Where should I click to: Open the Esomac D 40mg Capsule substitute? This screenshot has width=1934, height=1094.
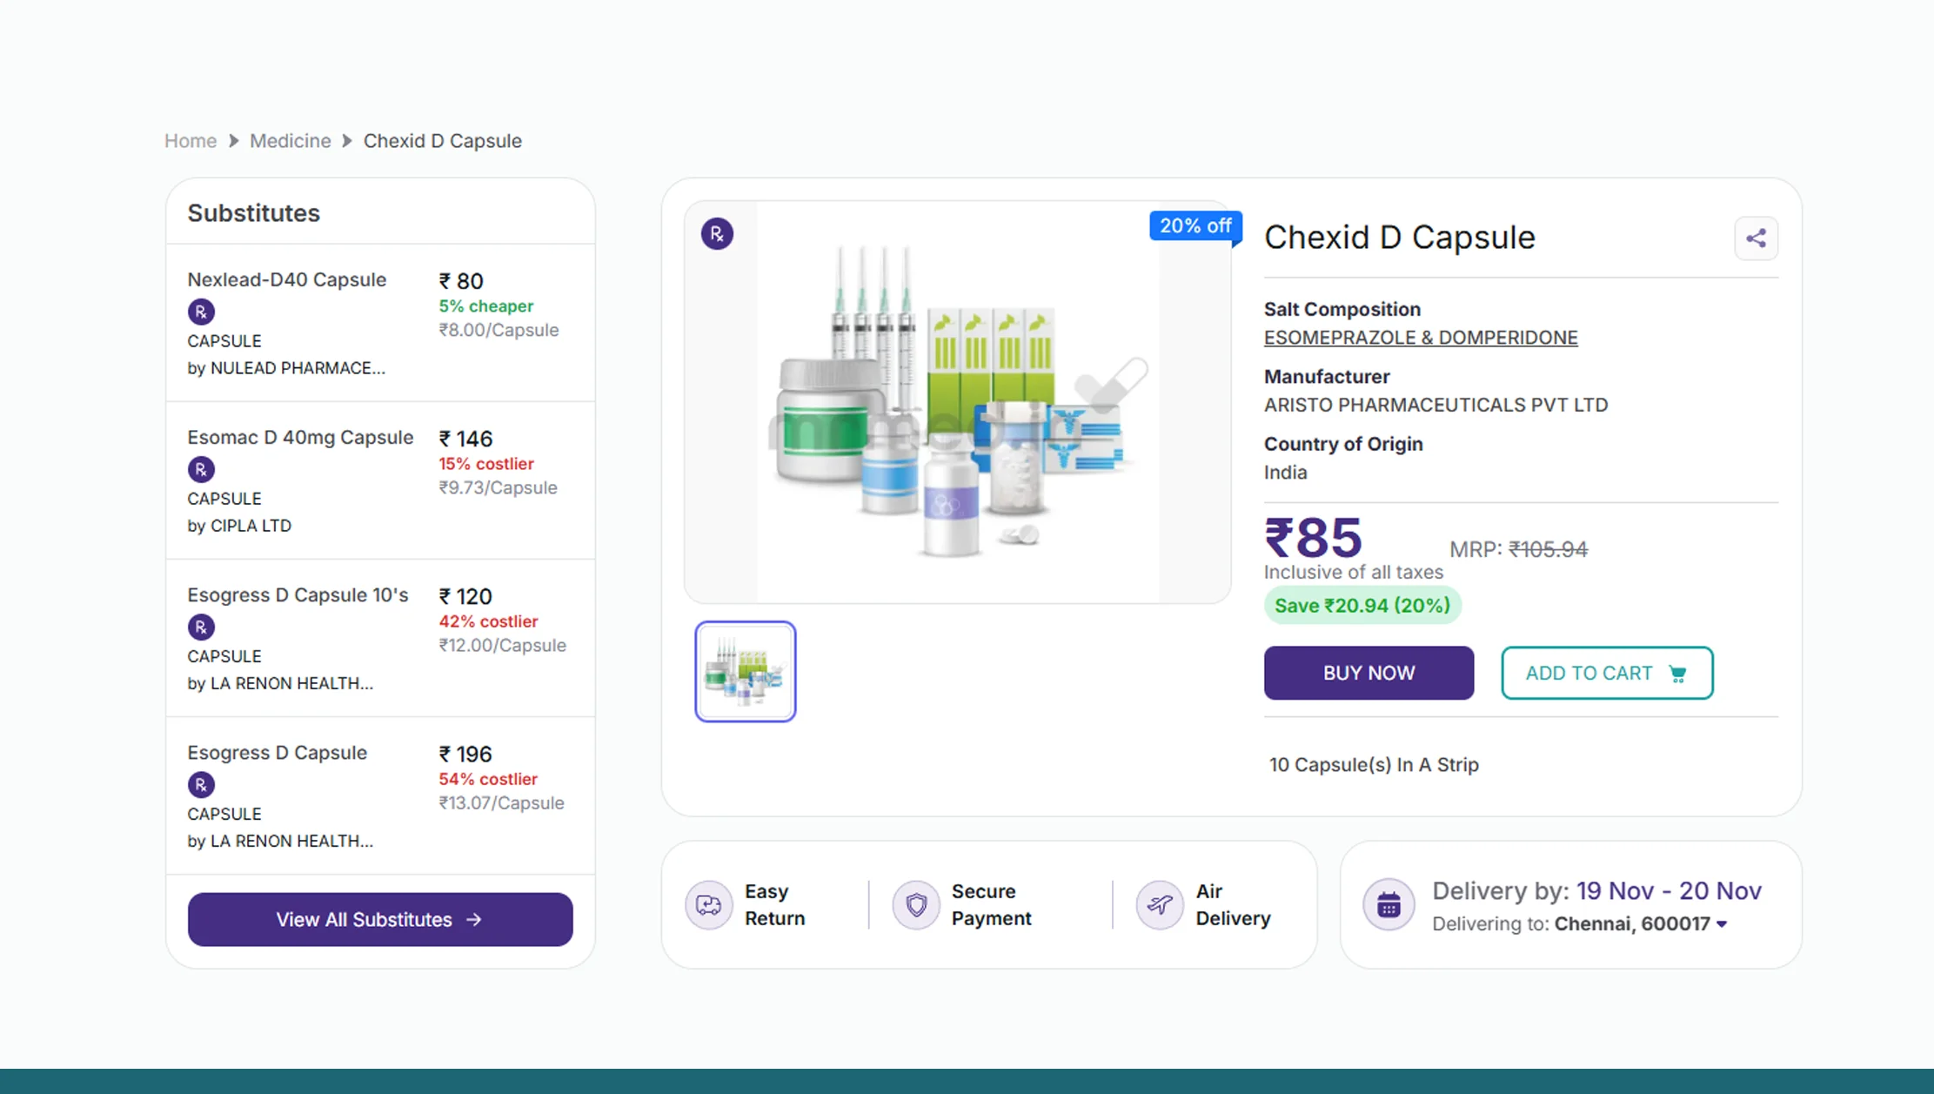click(x=300, y=438)
